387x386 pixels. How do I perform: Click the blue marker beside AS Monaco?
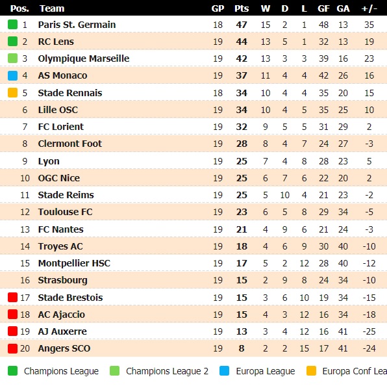click(x=12, y=75)
